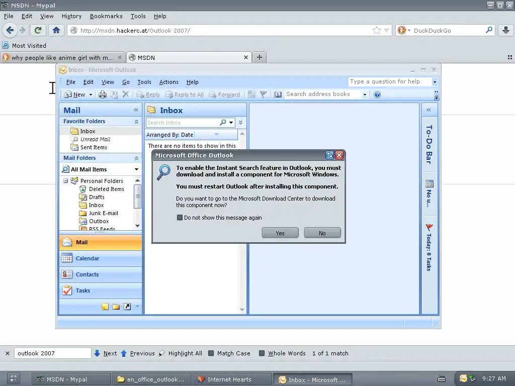Open the Outlook Go menu
Viewport: 515px width, 386px height.
coord(126,82)
